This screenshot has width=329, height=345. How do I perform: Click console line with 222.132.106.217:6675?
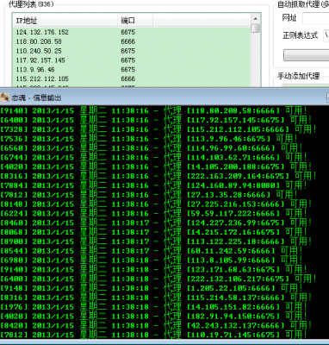tap(158, 279)
